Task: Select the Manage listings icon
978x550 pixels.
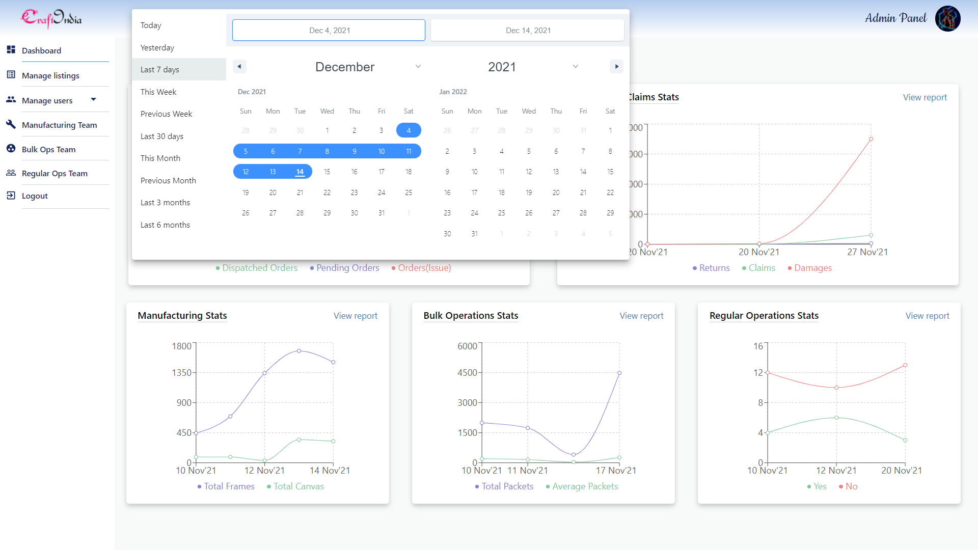Action: 11,74
